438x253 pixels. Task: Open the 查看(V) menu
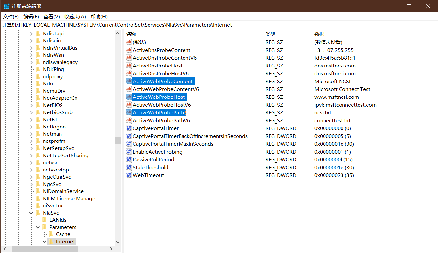click(x=52, y=16)
